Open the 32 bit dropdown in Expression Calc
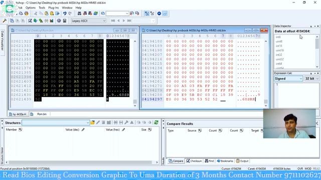The height and width of the screenshot is (180, 321). pos(312,78)
